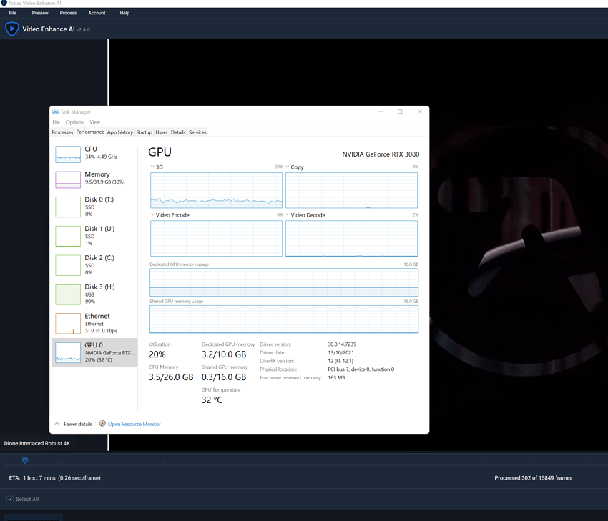
Task: Click driver version 30.0.14.7239 text
Action: tap(342, 344)
